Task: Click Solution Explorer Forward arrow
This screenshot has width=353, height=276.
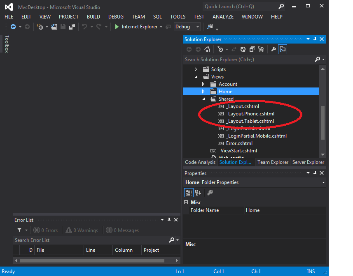Action: click(x=198, y=49)
